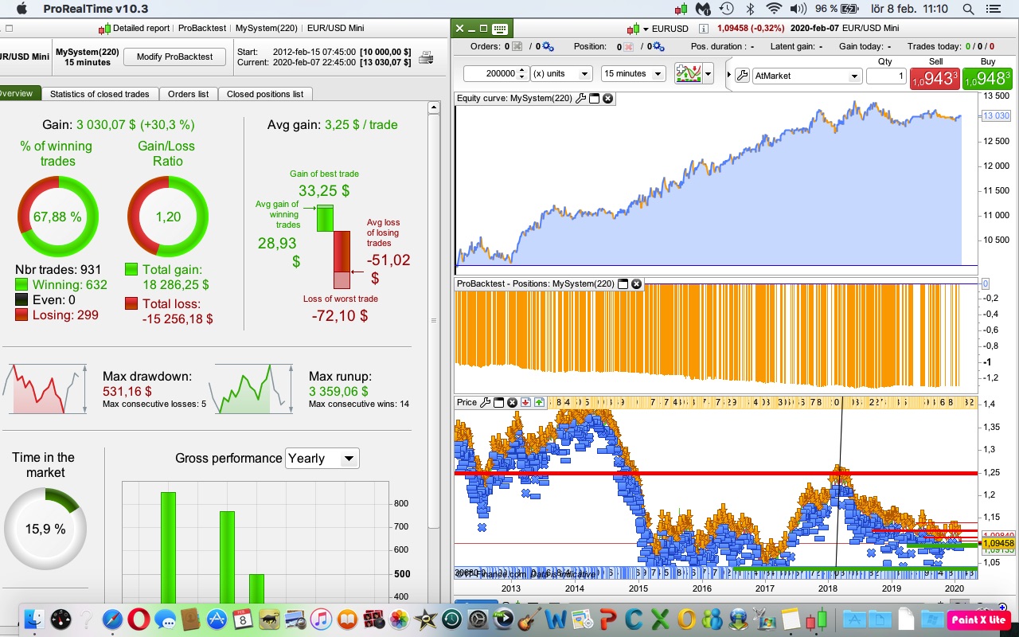
Task: Close the ProBacktest Positions panel
Action: [637, 283]
